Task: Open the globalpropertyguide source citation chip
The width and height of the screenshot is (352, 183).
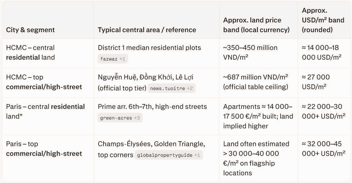Action: click(x=169, y=155)
